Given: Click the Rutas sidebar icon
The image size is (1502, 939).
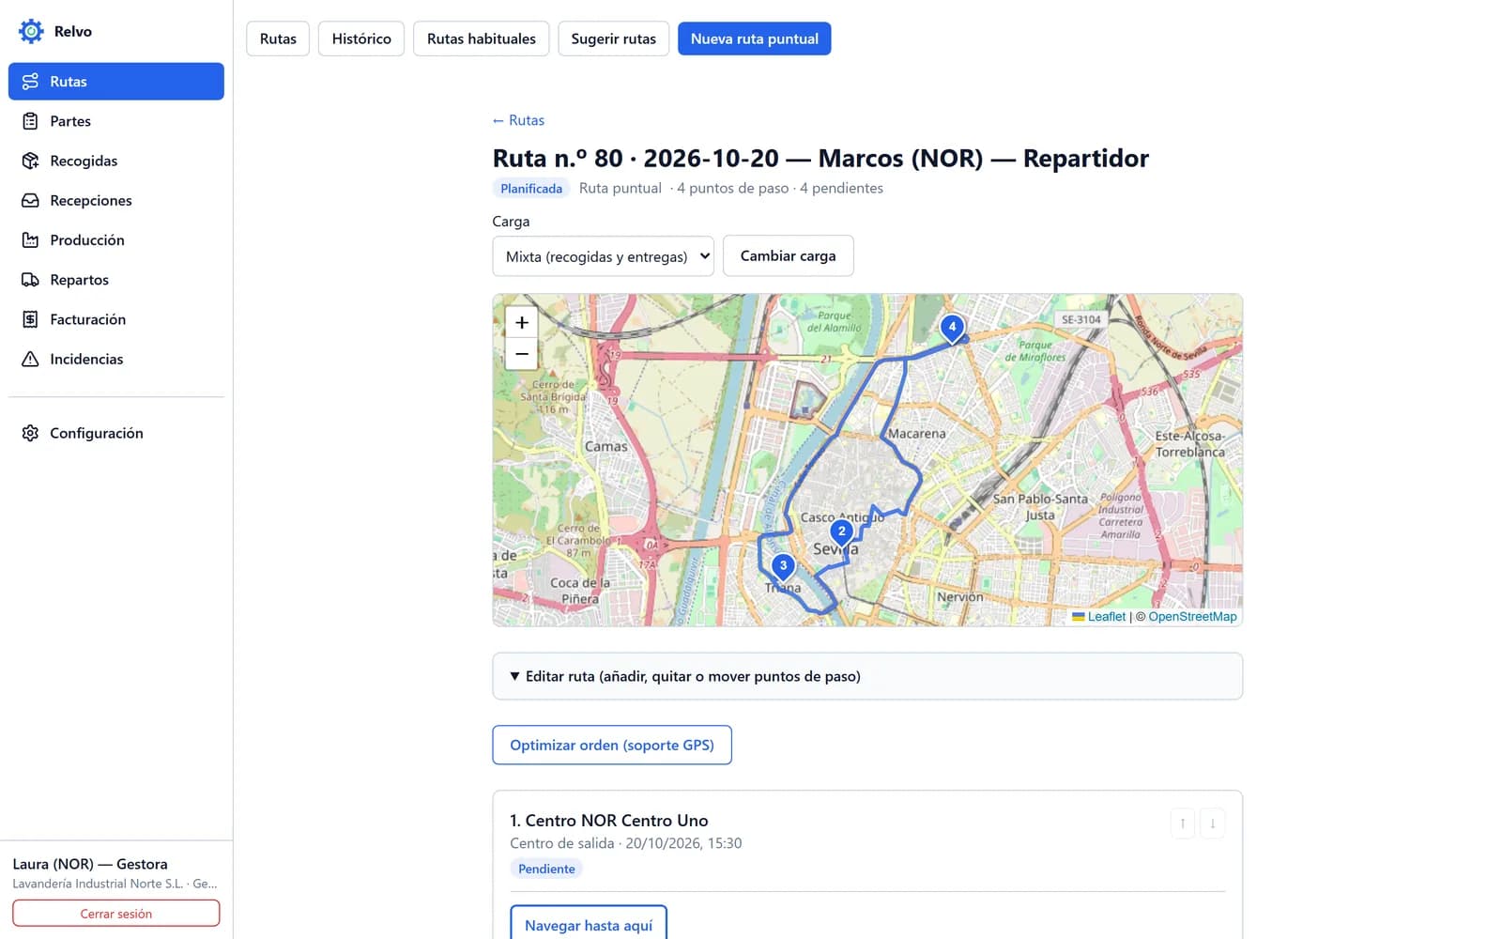Looking at the screenshot, I should pyautogui.click(x=30, y=82).
